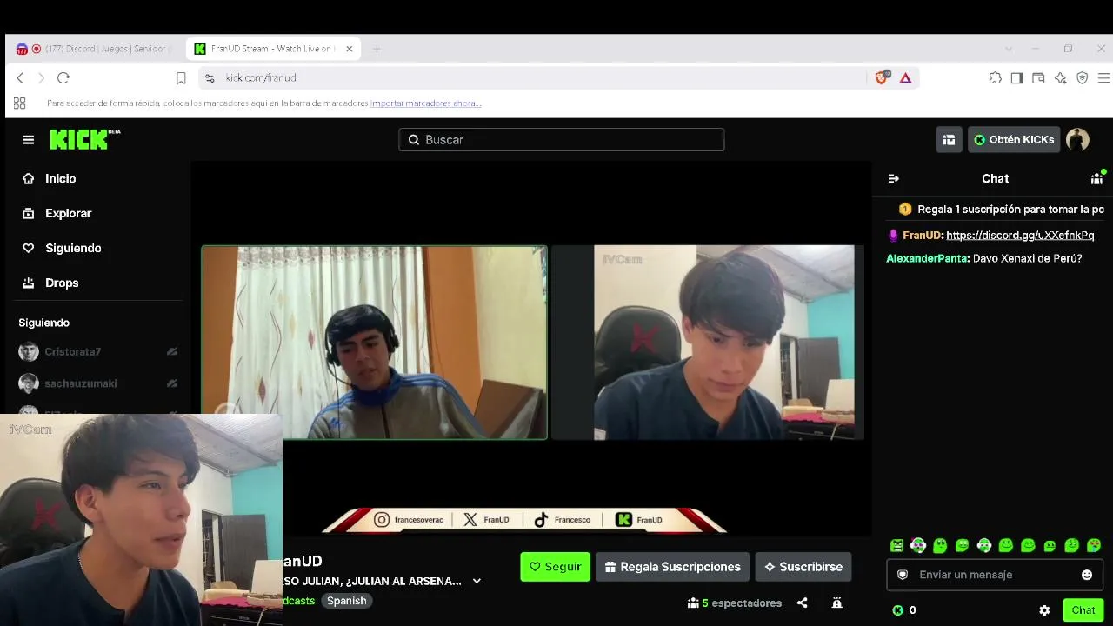Open Brave Shields panel
1113x626 pixels.
point(882,77)
